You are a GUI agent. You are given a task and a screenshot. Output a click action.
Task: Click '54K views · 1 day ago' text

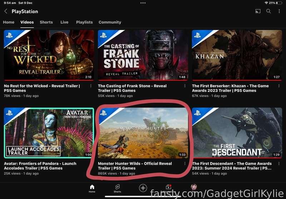(209, 174)
